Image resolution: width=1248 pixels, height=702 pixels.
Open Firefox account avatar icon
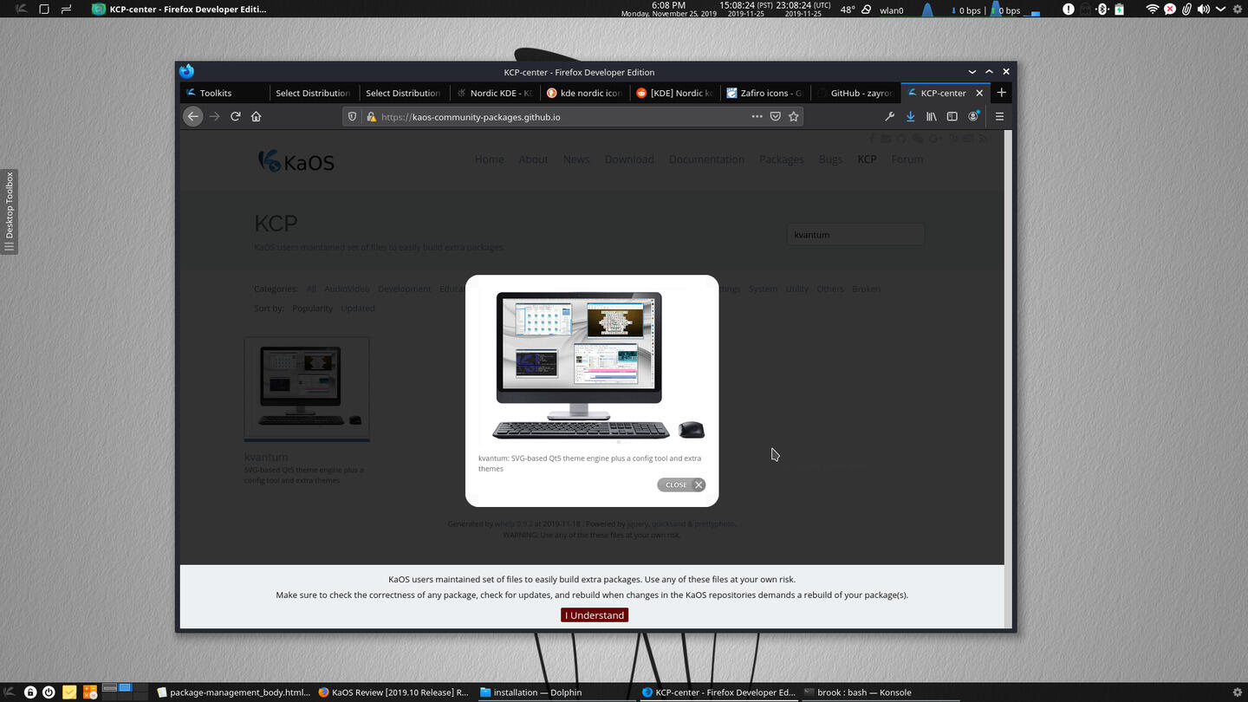pyautogui.click(x=973, y=116)
